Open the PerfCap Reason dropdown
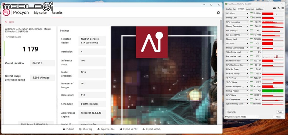Viewport: 288px width, 135px height. (248, 91)
